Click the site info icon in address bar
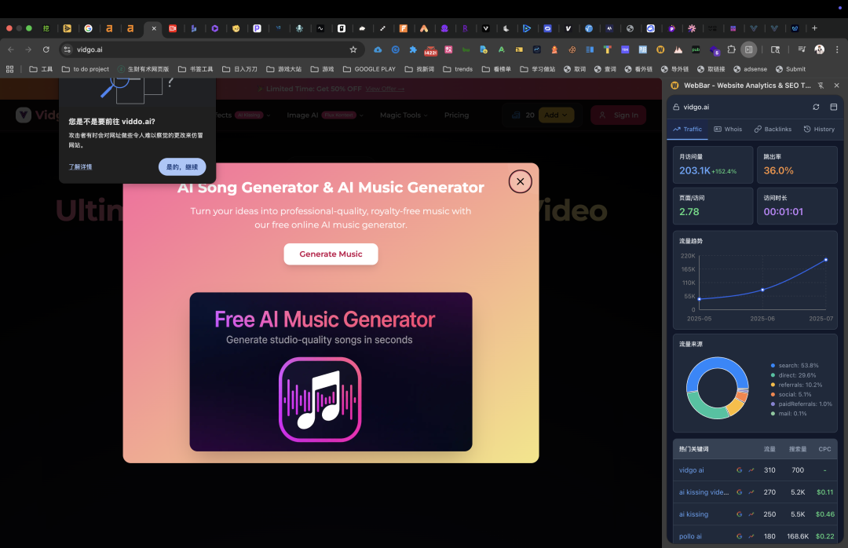 tap(67, 49)
